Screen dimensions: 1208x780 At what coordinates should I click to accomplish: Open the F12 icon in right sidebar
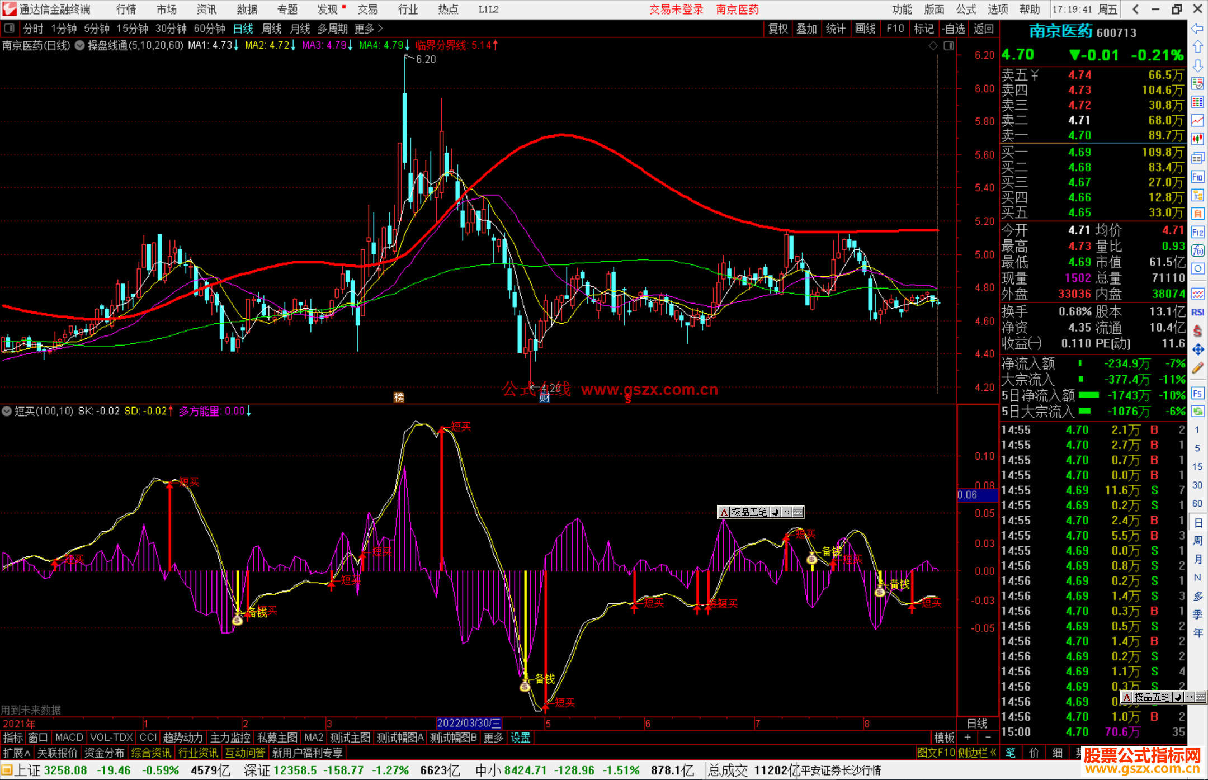pyautogui.click(x=1197, y=232)
